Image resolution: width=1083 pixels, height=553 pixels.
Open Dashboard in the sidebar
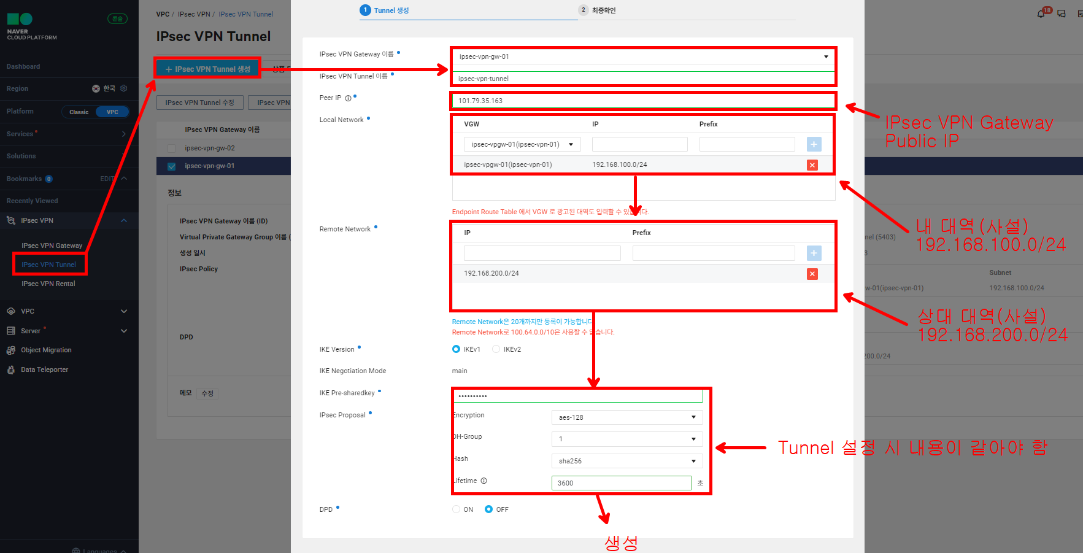point(23,66)
